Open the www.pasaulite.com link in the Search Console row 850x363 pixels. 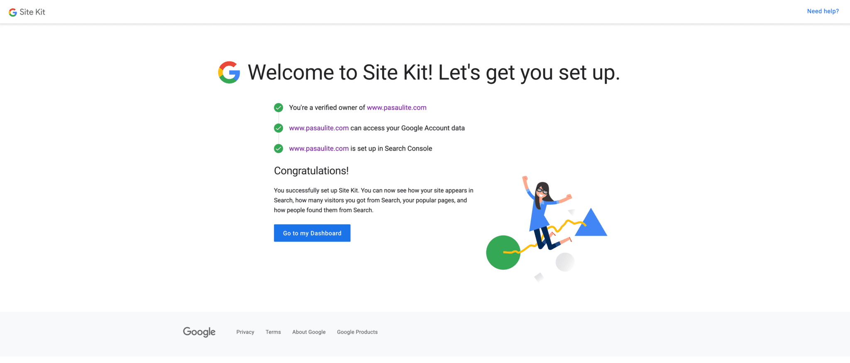click(318, 148)
